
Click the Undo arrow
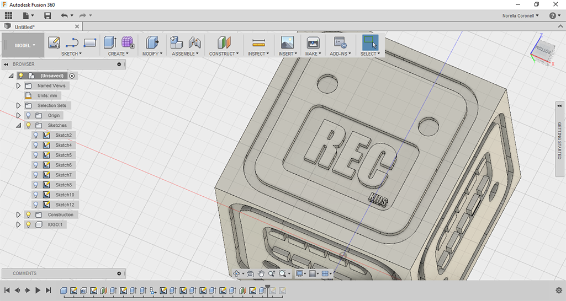point(64,15)
